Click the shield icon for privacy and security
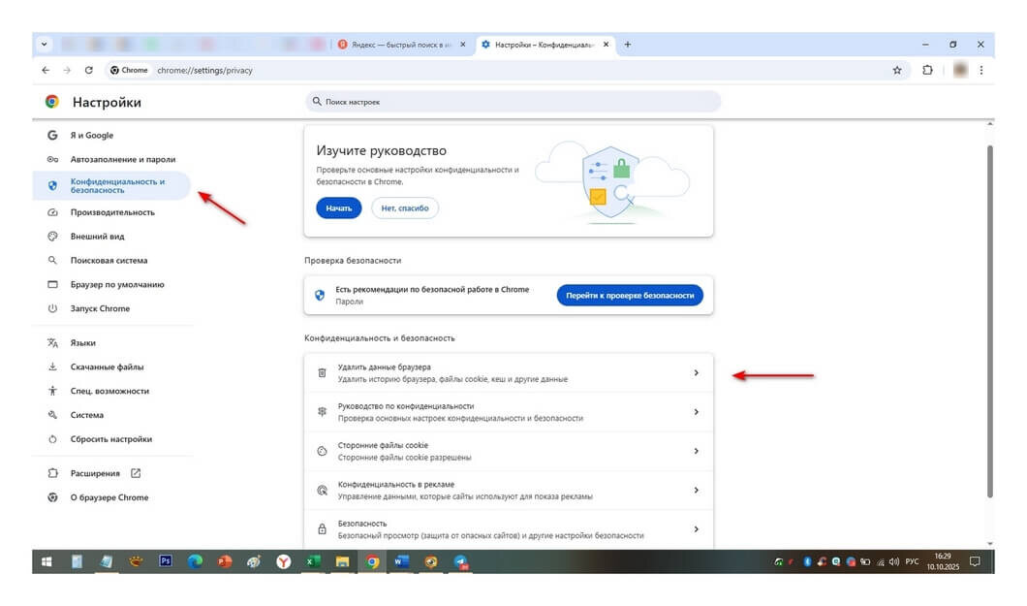The height and width of the screenshot is (606, 1027). [x=52, y=186]
